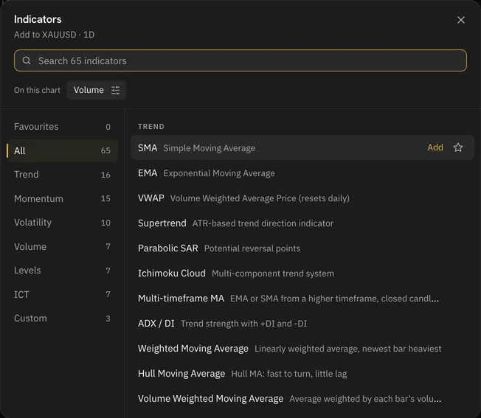
Task: Click 'Add to XAUUSD · 1D' subtitle
Action: [55, 35]
